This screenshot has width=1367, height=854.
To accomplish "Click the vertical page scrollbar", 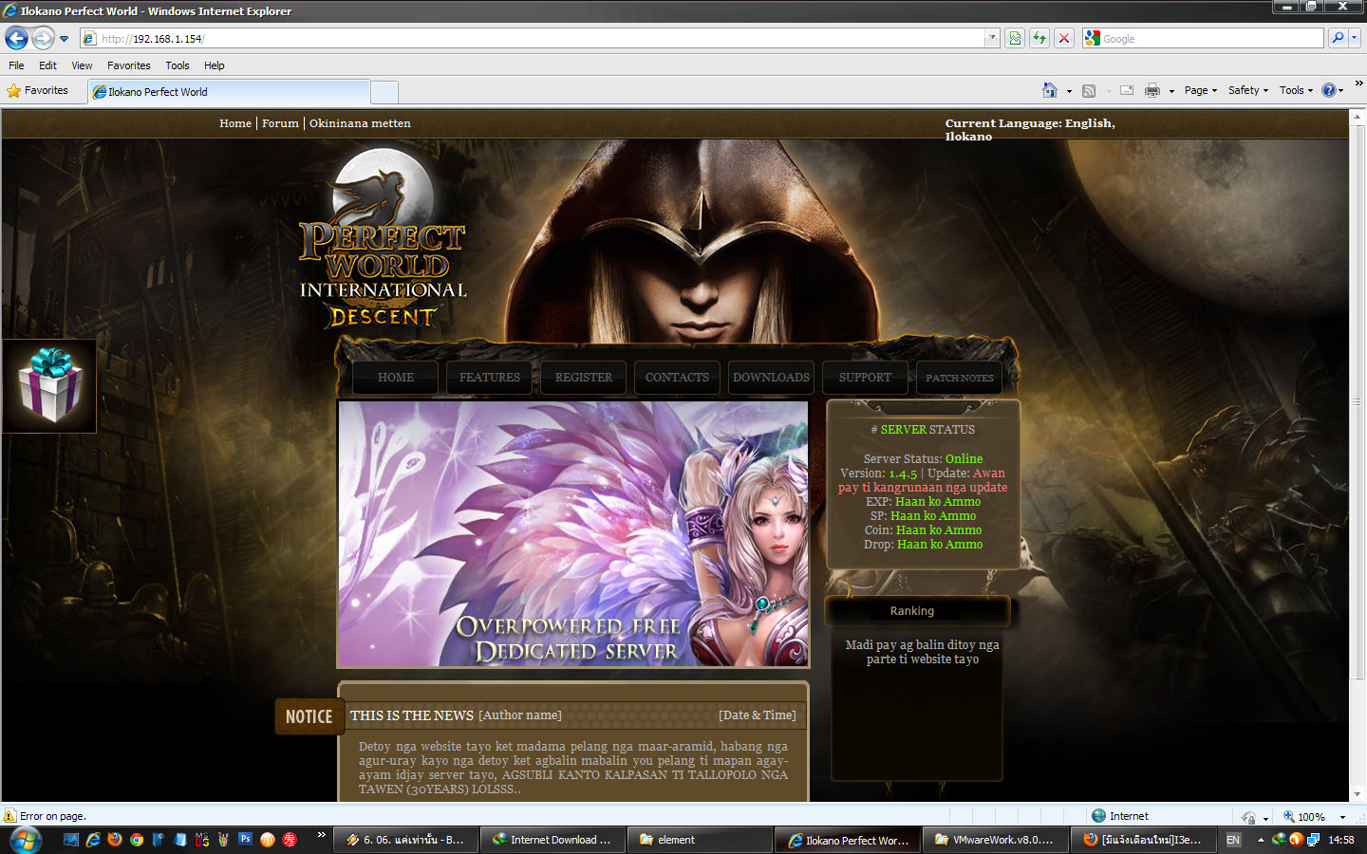I will click(1357, 455).
